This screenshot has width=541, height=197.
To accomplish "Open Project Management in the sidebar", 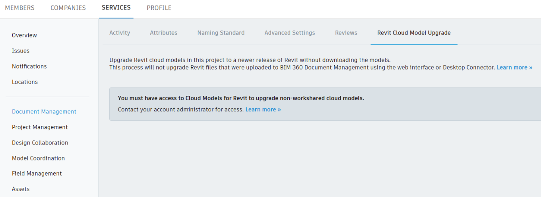I will pyautogui.click(x=40, y=127).
